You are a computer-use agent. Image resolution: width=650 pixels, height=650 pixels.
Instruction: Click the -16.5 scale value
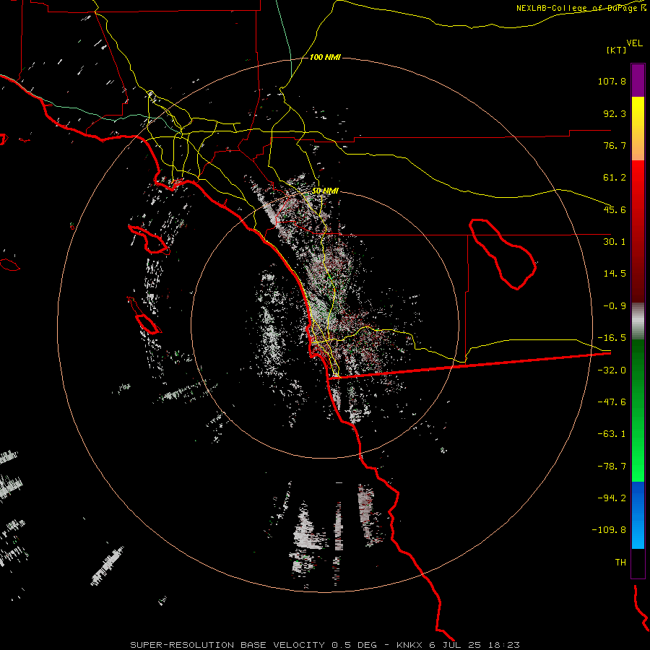click(x=612, y=338)
